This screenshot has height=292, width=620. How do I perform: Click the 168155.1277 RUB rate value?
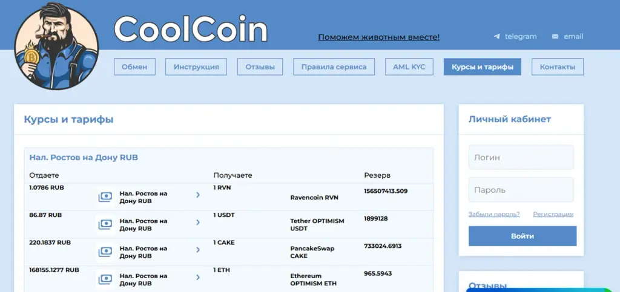pos(54,270)
